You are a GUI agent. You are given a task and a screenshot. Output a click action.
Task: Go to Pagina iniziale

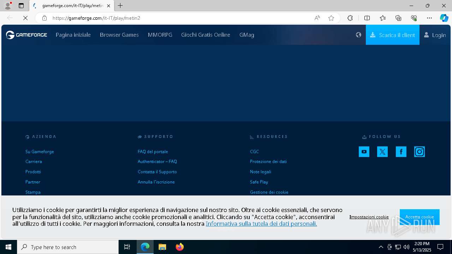[x=73, y=35]
